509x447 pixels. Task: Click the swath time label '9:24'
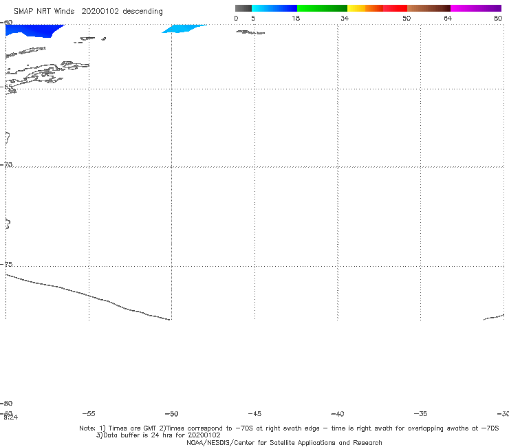[11, 417]
